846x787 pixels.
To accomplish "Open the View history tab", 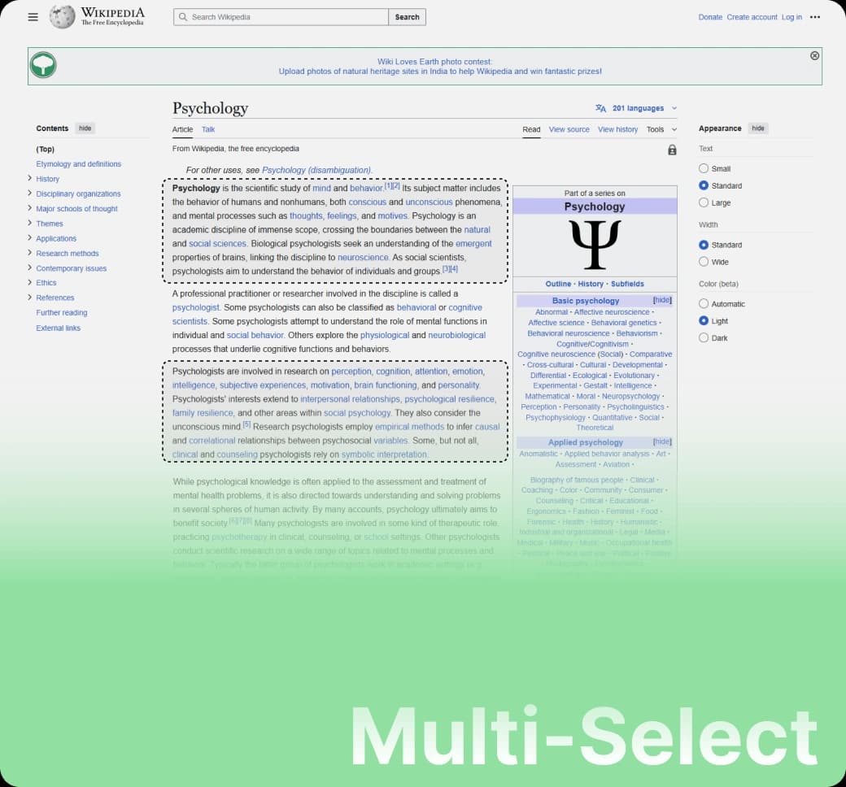I will click(x=617, y=129).
